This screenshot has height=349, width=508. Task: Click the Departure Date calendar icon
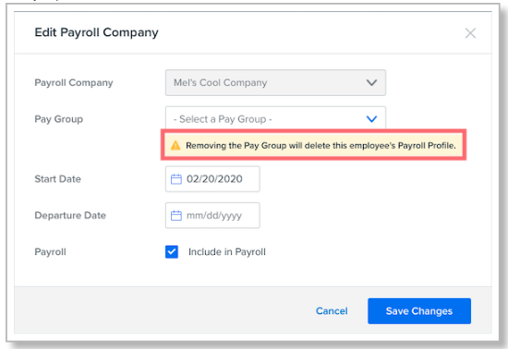pos(176,216)
